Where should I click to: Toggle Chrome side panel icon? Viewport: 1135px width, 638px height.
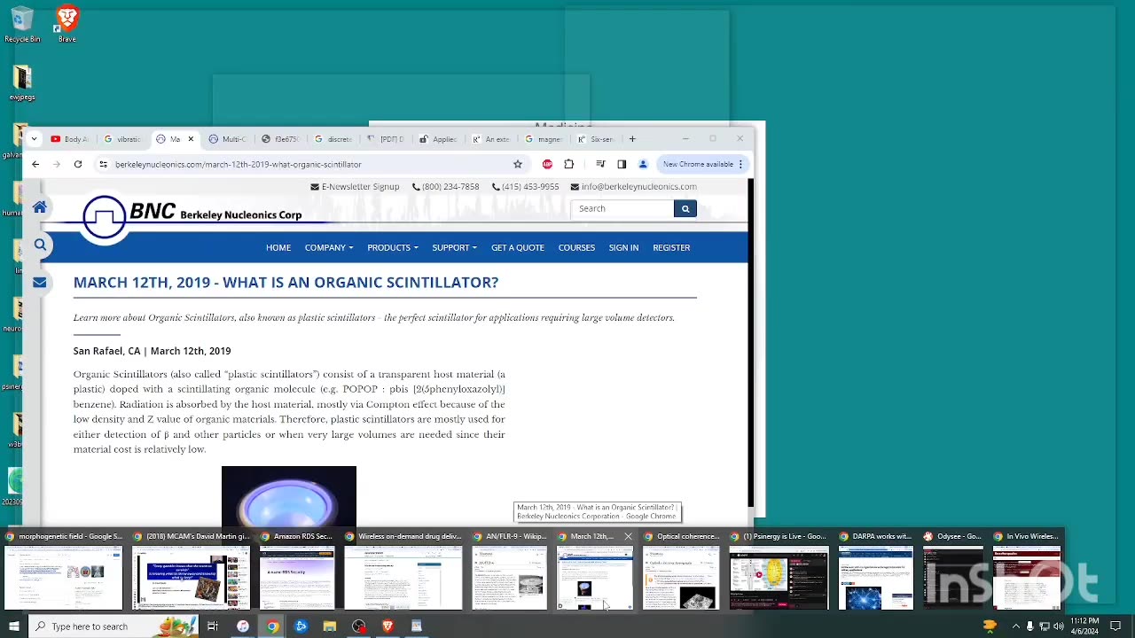point(622,164)
